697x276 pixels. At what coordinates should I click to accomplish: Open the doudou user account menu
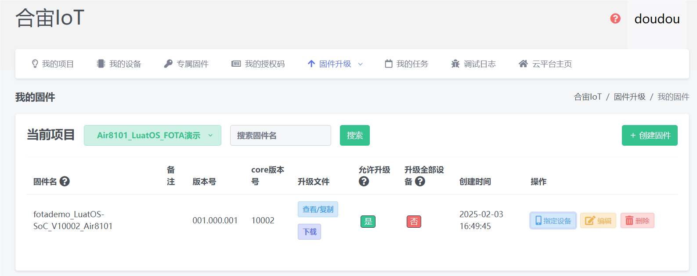click(657, 19)
